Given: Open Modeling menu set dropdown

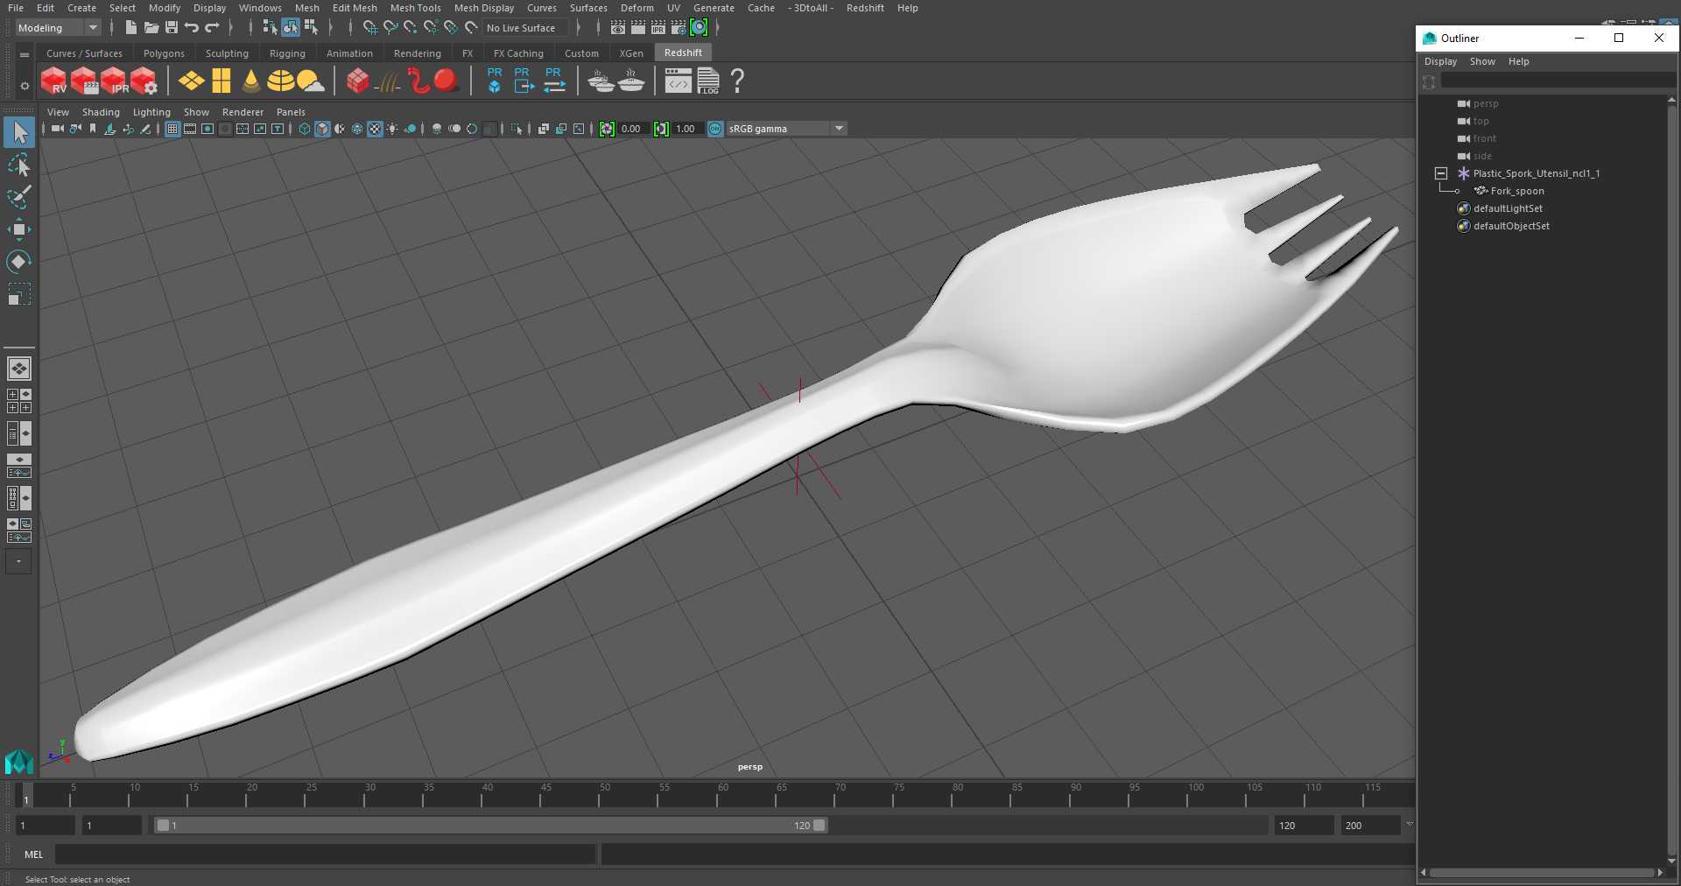Looking at the screenshot, I should (58, 28).
